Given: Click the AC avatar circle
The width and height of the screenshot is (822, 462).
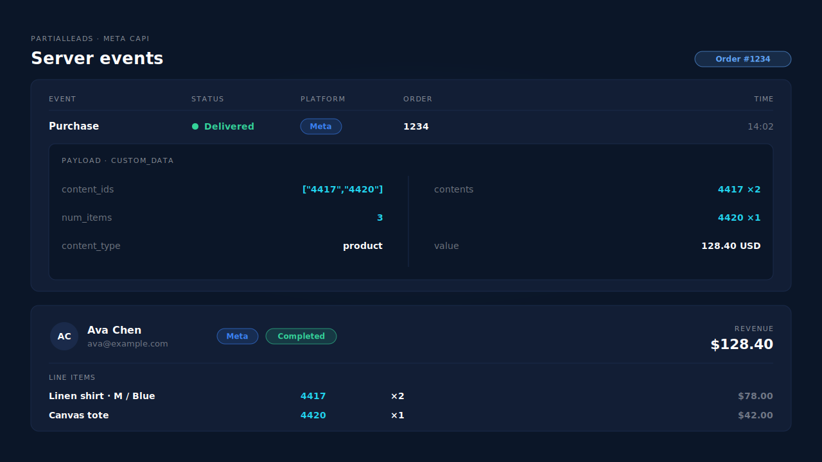Looking at the screenshot, I should [x=64, y=336].
